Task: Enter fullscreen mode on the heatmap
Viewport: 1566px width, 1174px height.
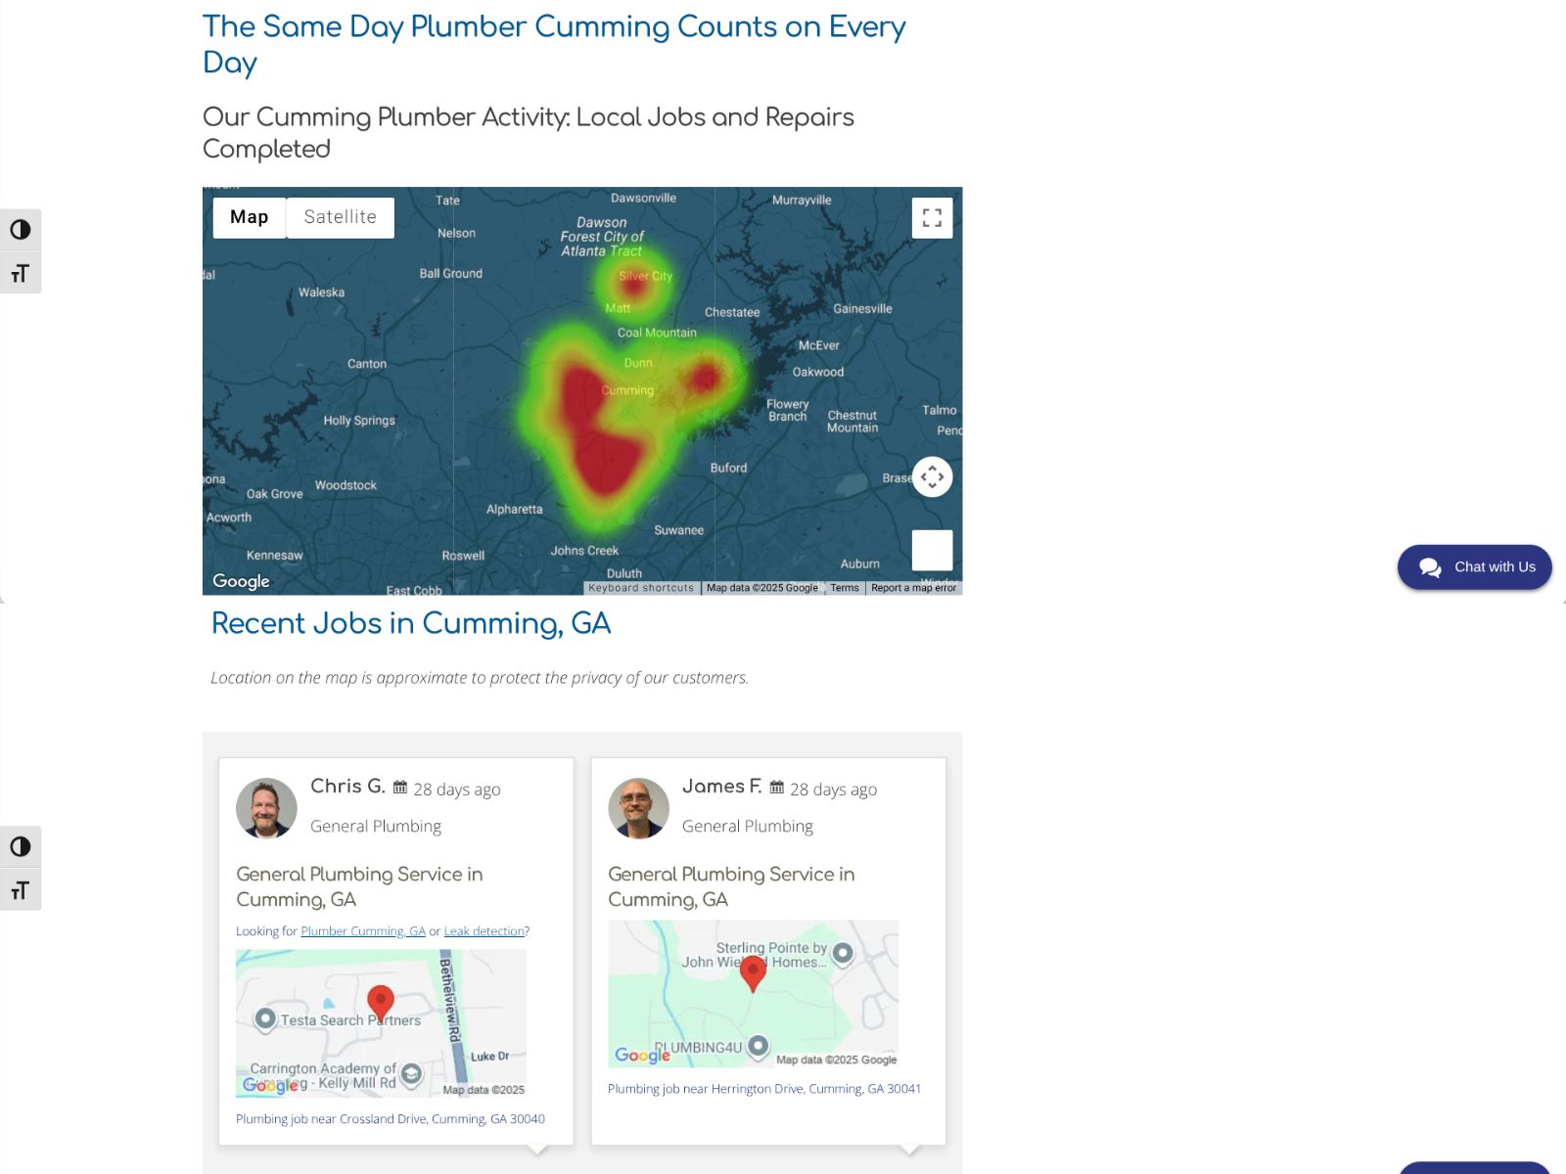Action: pos(932,217)
